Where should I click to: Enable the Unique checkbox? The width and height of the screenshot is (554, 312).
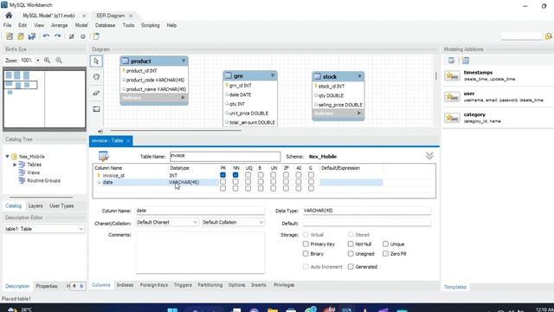point(385,244)
